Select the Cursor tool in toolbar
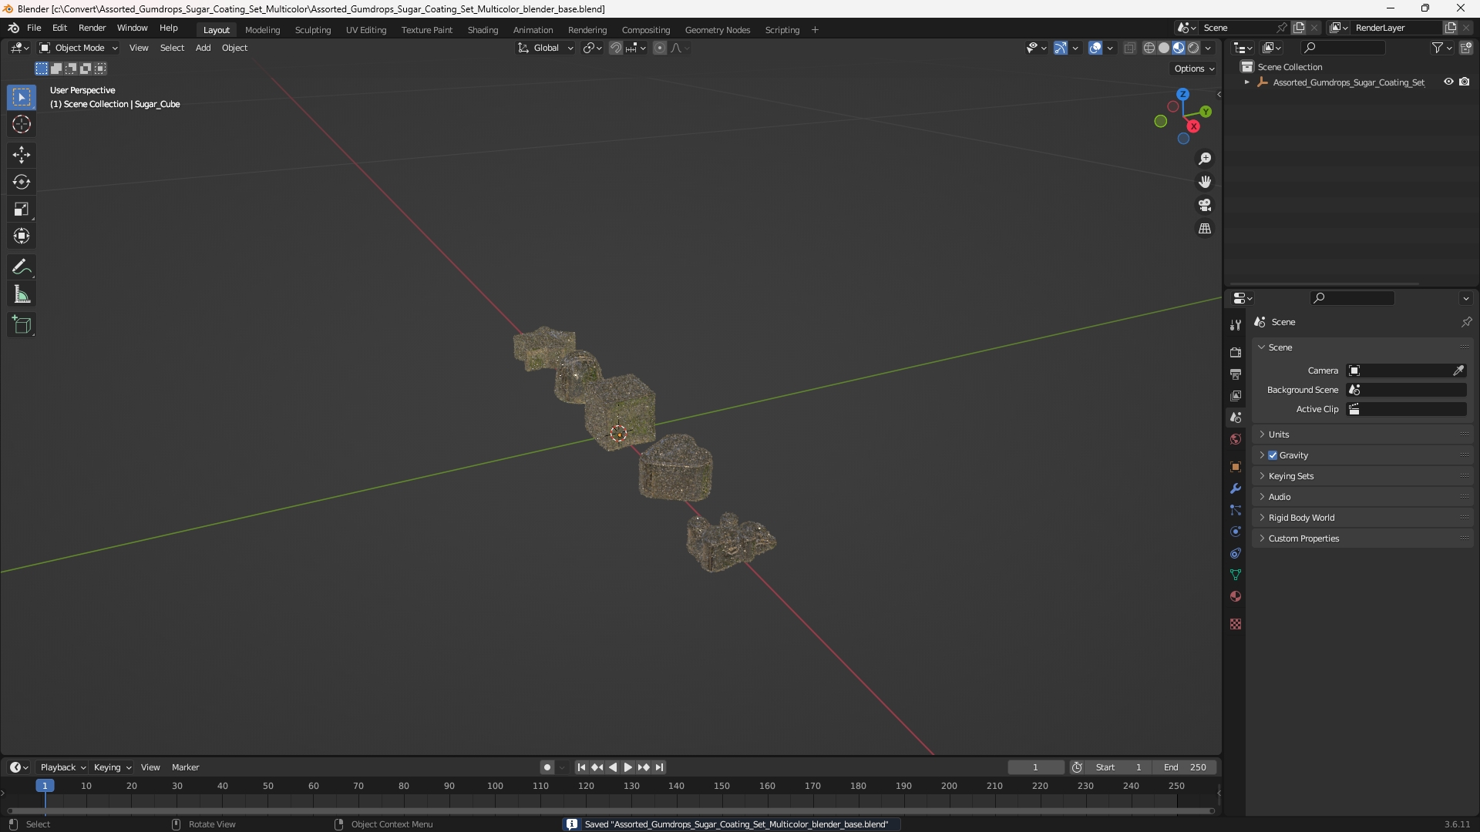The height and width of the screenshot is (832, 1480). [22, 124]
